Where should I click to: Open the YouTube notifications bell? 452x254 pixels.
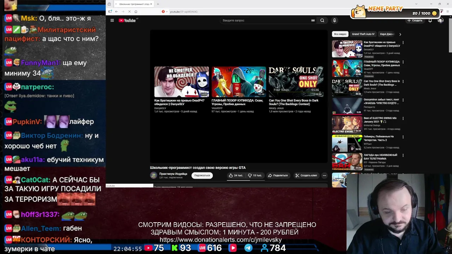tap(430, 20)
